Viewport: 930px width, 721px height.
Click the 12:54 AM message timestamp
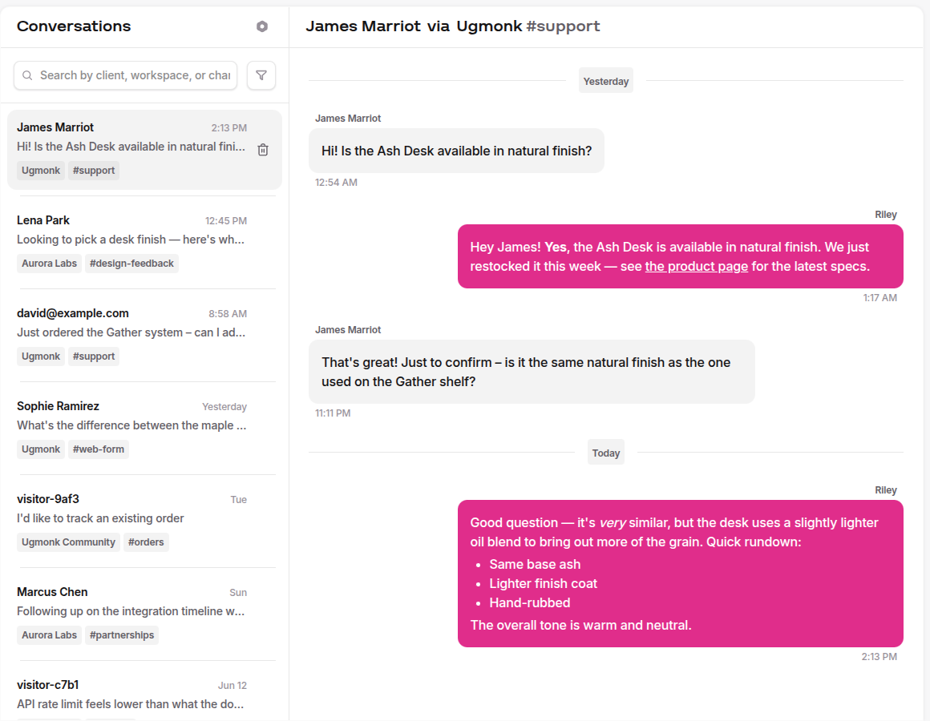coord(336,183)
